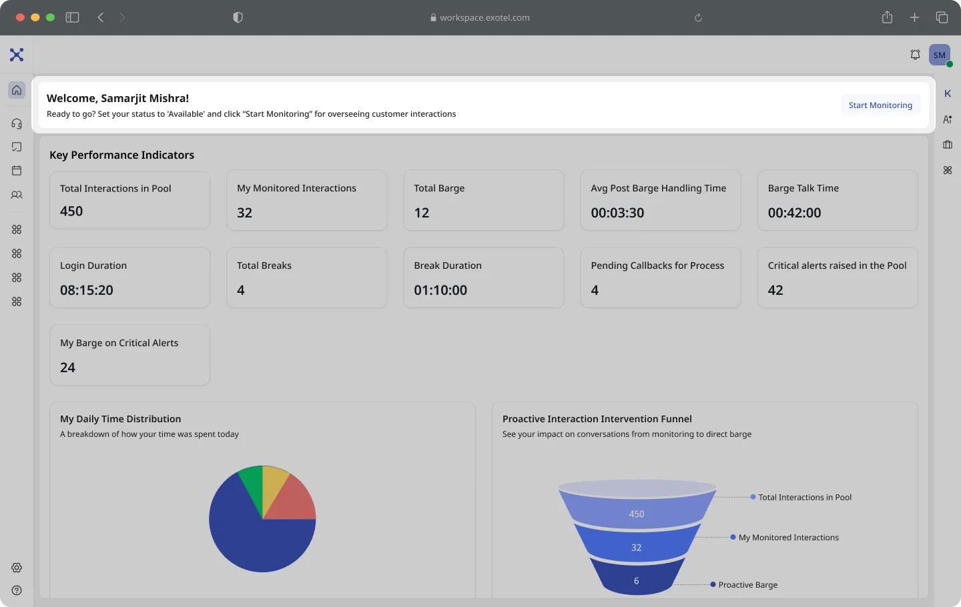Image resolution: width=961 pixels, height=607 pixels.
Task: Open a new tab with plus icon
Action: (x=914, y=17)
